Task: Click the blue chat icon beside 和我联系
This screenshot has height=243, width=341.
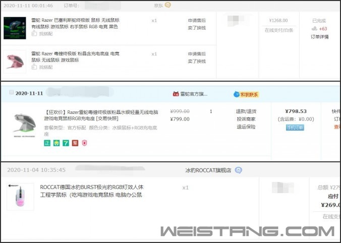Action: (x=237, y=94)
